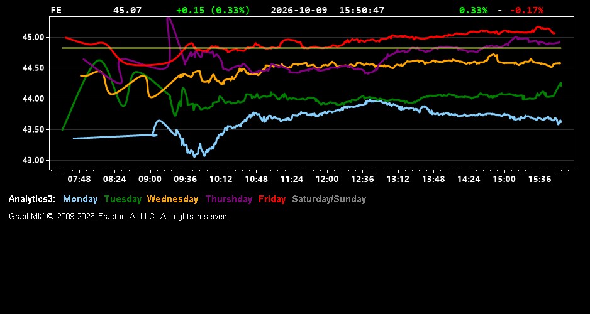The width and height of the screenshot is (590, 314).
Task: Click the 44.50 y-axis label
Action: point(33,68)
